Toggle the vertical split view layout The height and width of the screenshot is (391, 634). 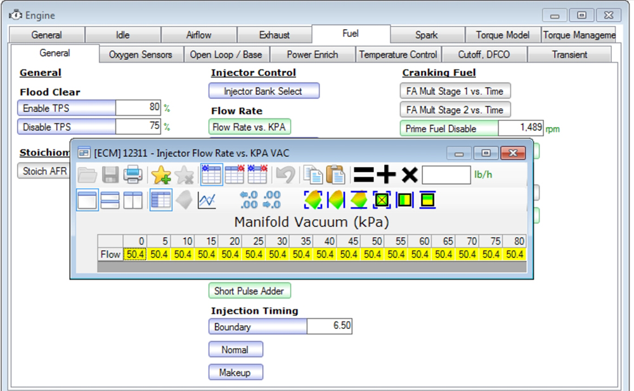click(133, 201)
